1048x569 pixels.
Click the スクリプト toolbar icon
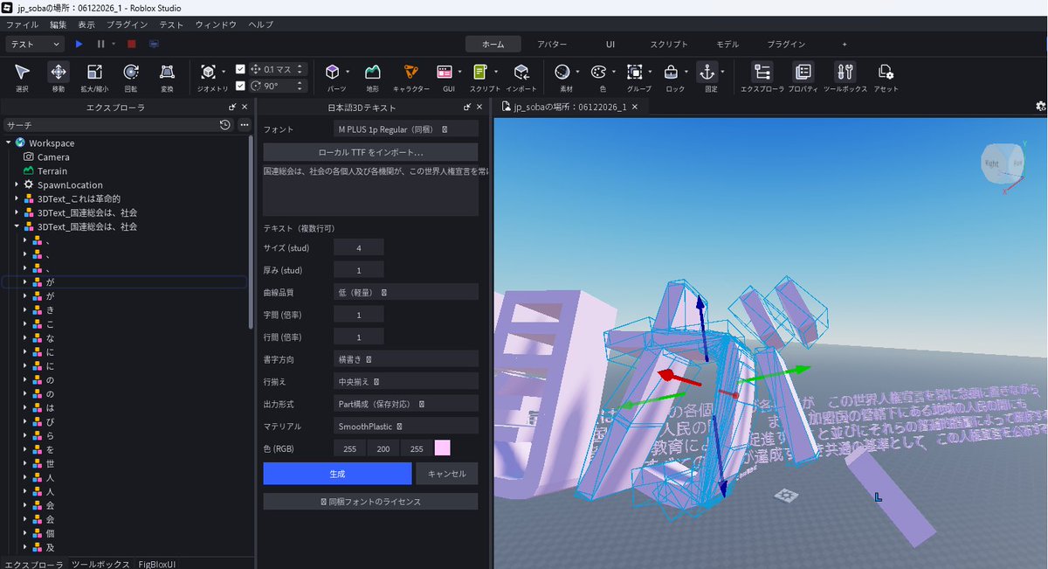(x=479, y=73)
